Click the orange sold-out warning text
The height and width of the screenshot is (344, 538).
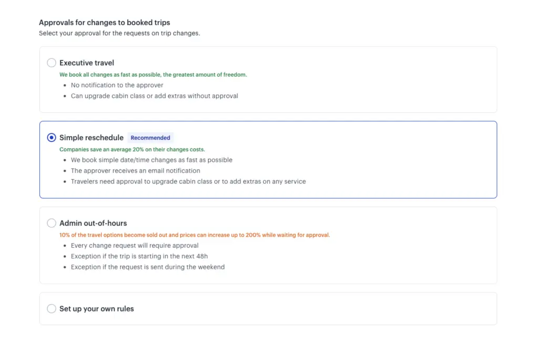click(194, 235)
